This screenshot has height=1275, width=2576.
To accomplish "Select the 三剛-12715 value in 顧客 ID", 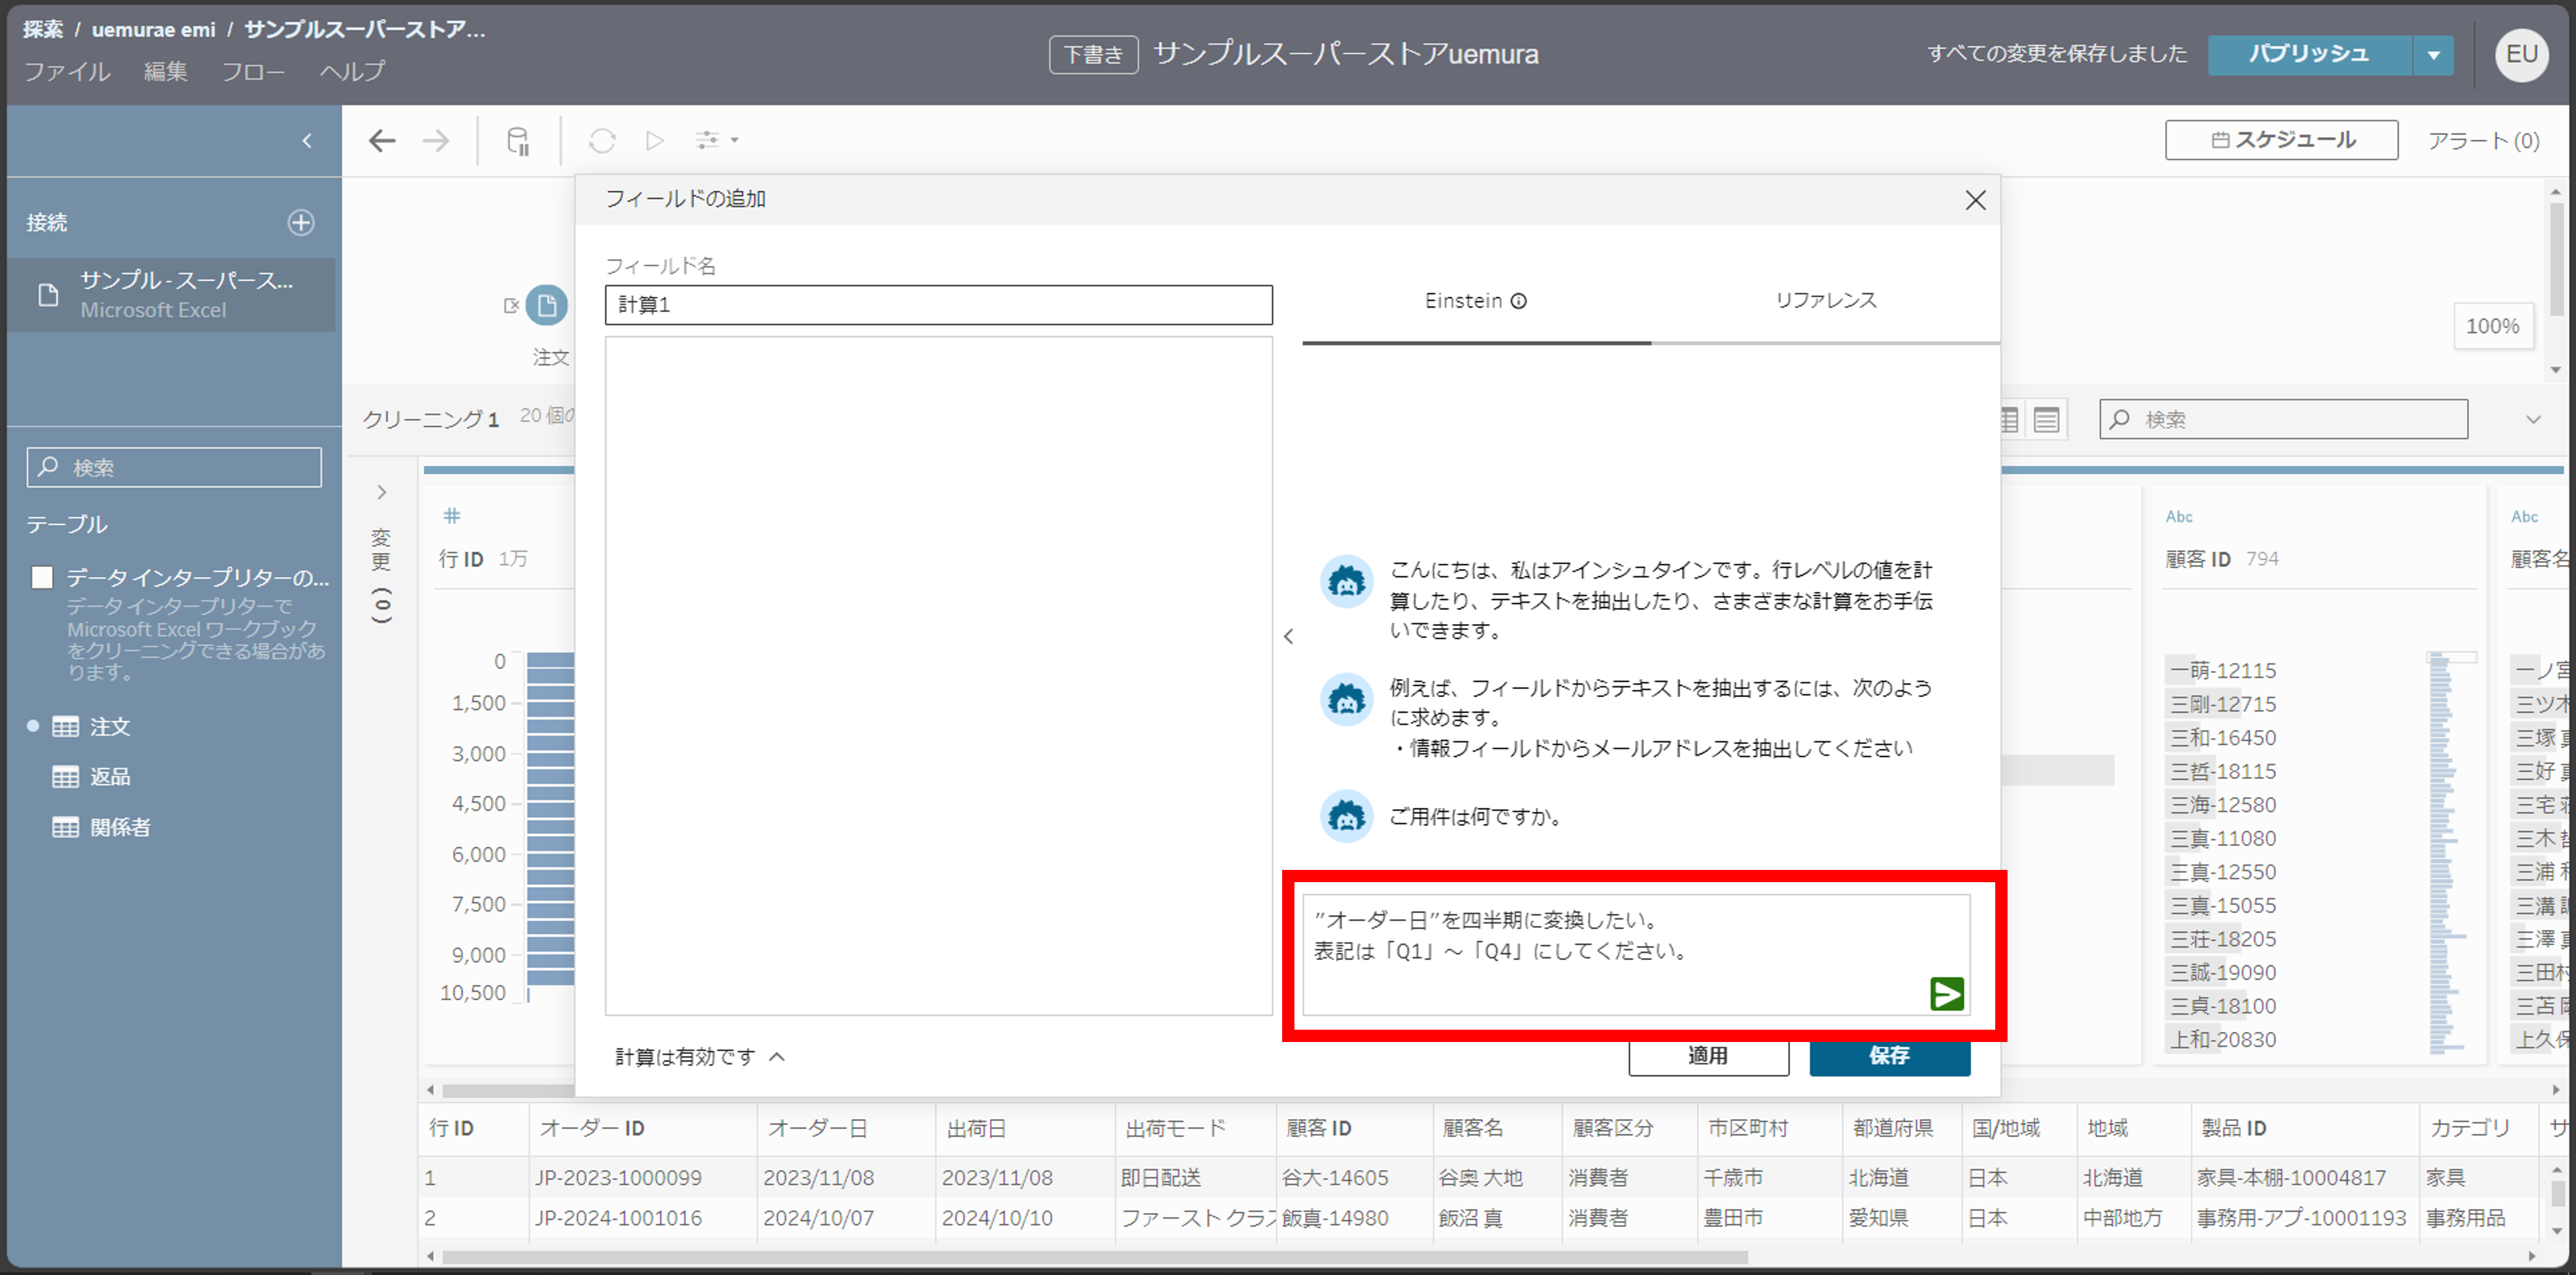I will point(2222,704).
